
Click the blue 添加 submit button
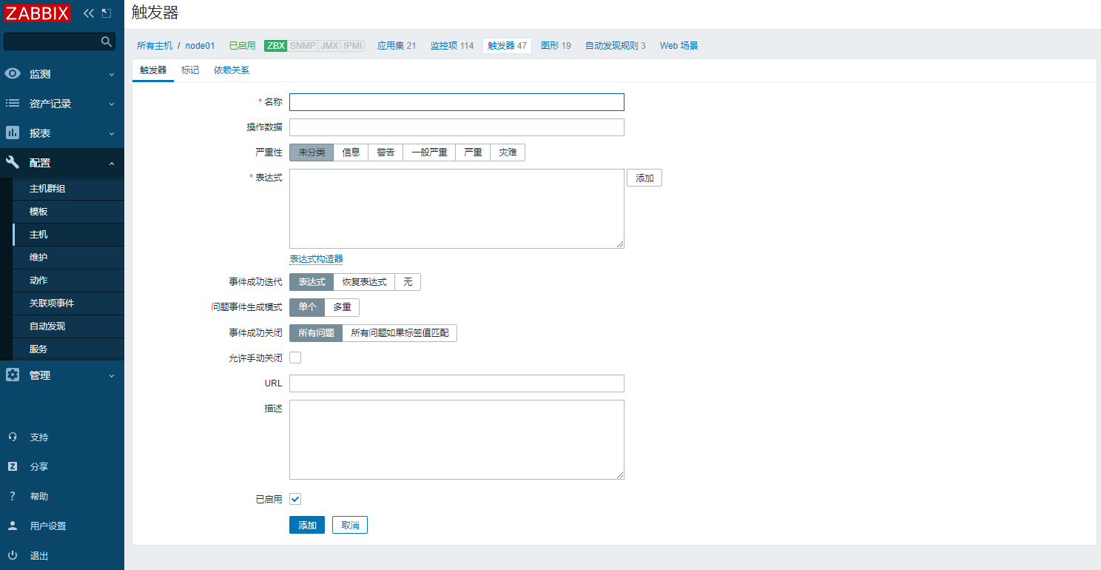tap(306, 525)
